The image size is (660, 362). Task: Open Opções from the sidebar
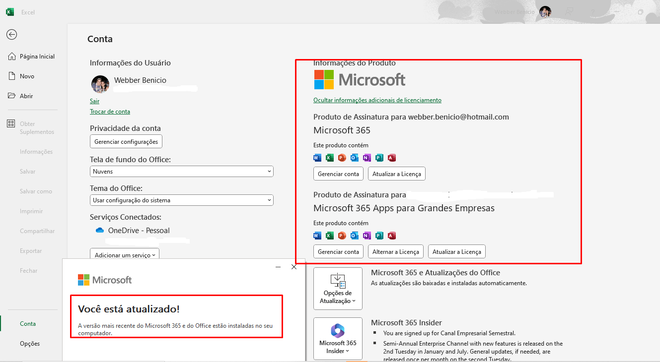pyautogui.click(x=30, y=344)
